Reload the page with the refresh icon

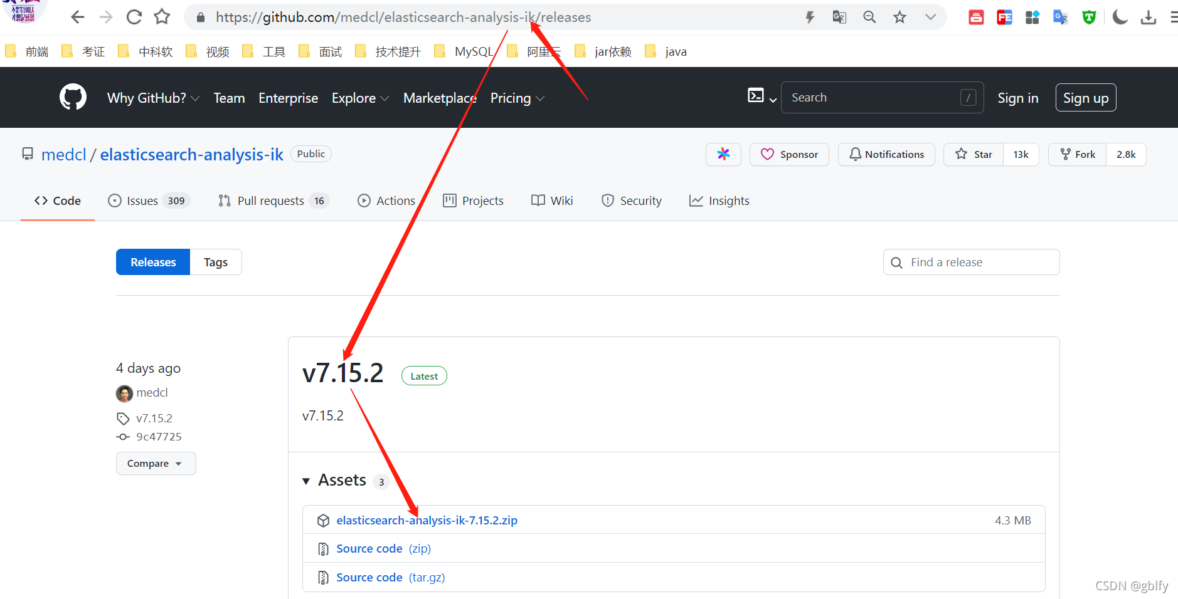click(x=134, y=17)
